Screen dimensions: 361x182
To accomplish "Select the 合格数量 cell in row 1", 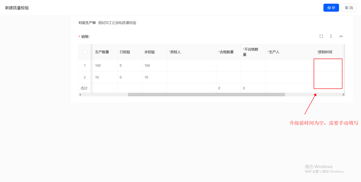I will point(228,65).
